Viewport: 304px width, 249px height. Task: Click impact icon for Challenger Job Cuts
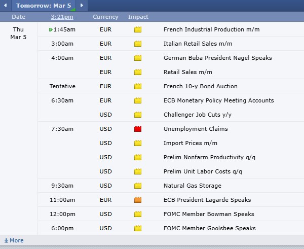(x=138, y=115)
